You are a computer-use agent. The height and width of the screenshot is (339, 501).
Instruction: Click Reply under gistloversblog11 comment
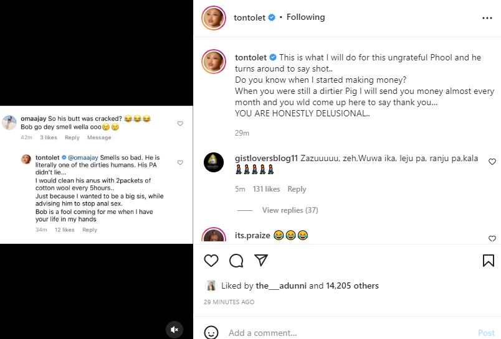pos(297,189)
